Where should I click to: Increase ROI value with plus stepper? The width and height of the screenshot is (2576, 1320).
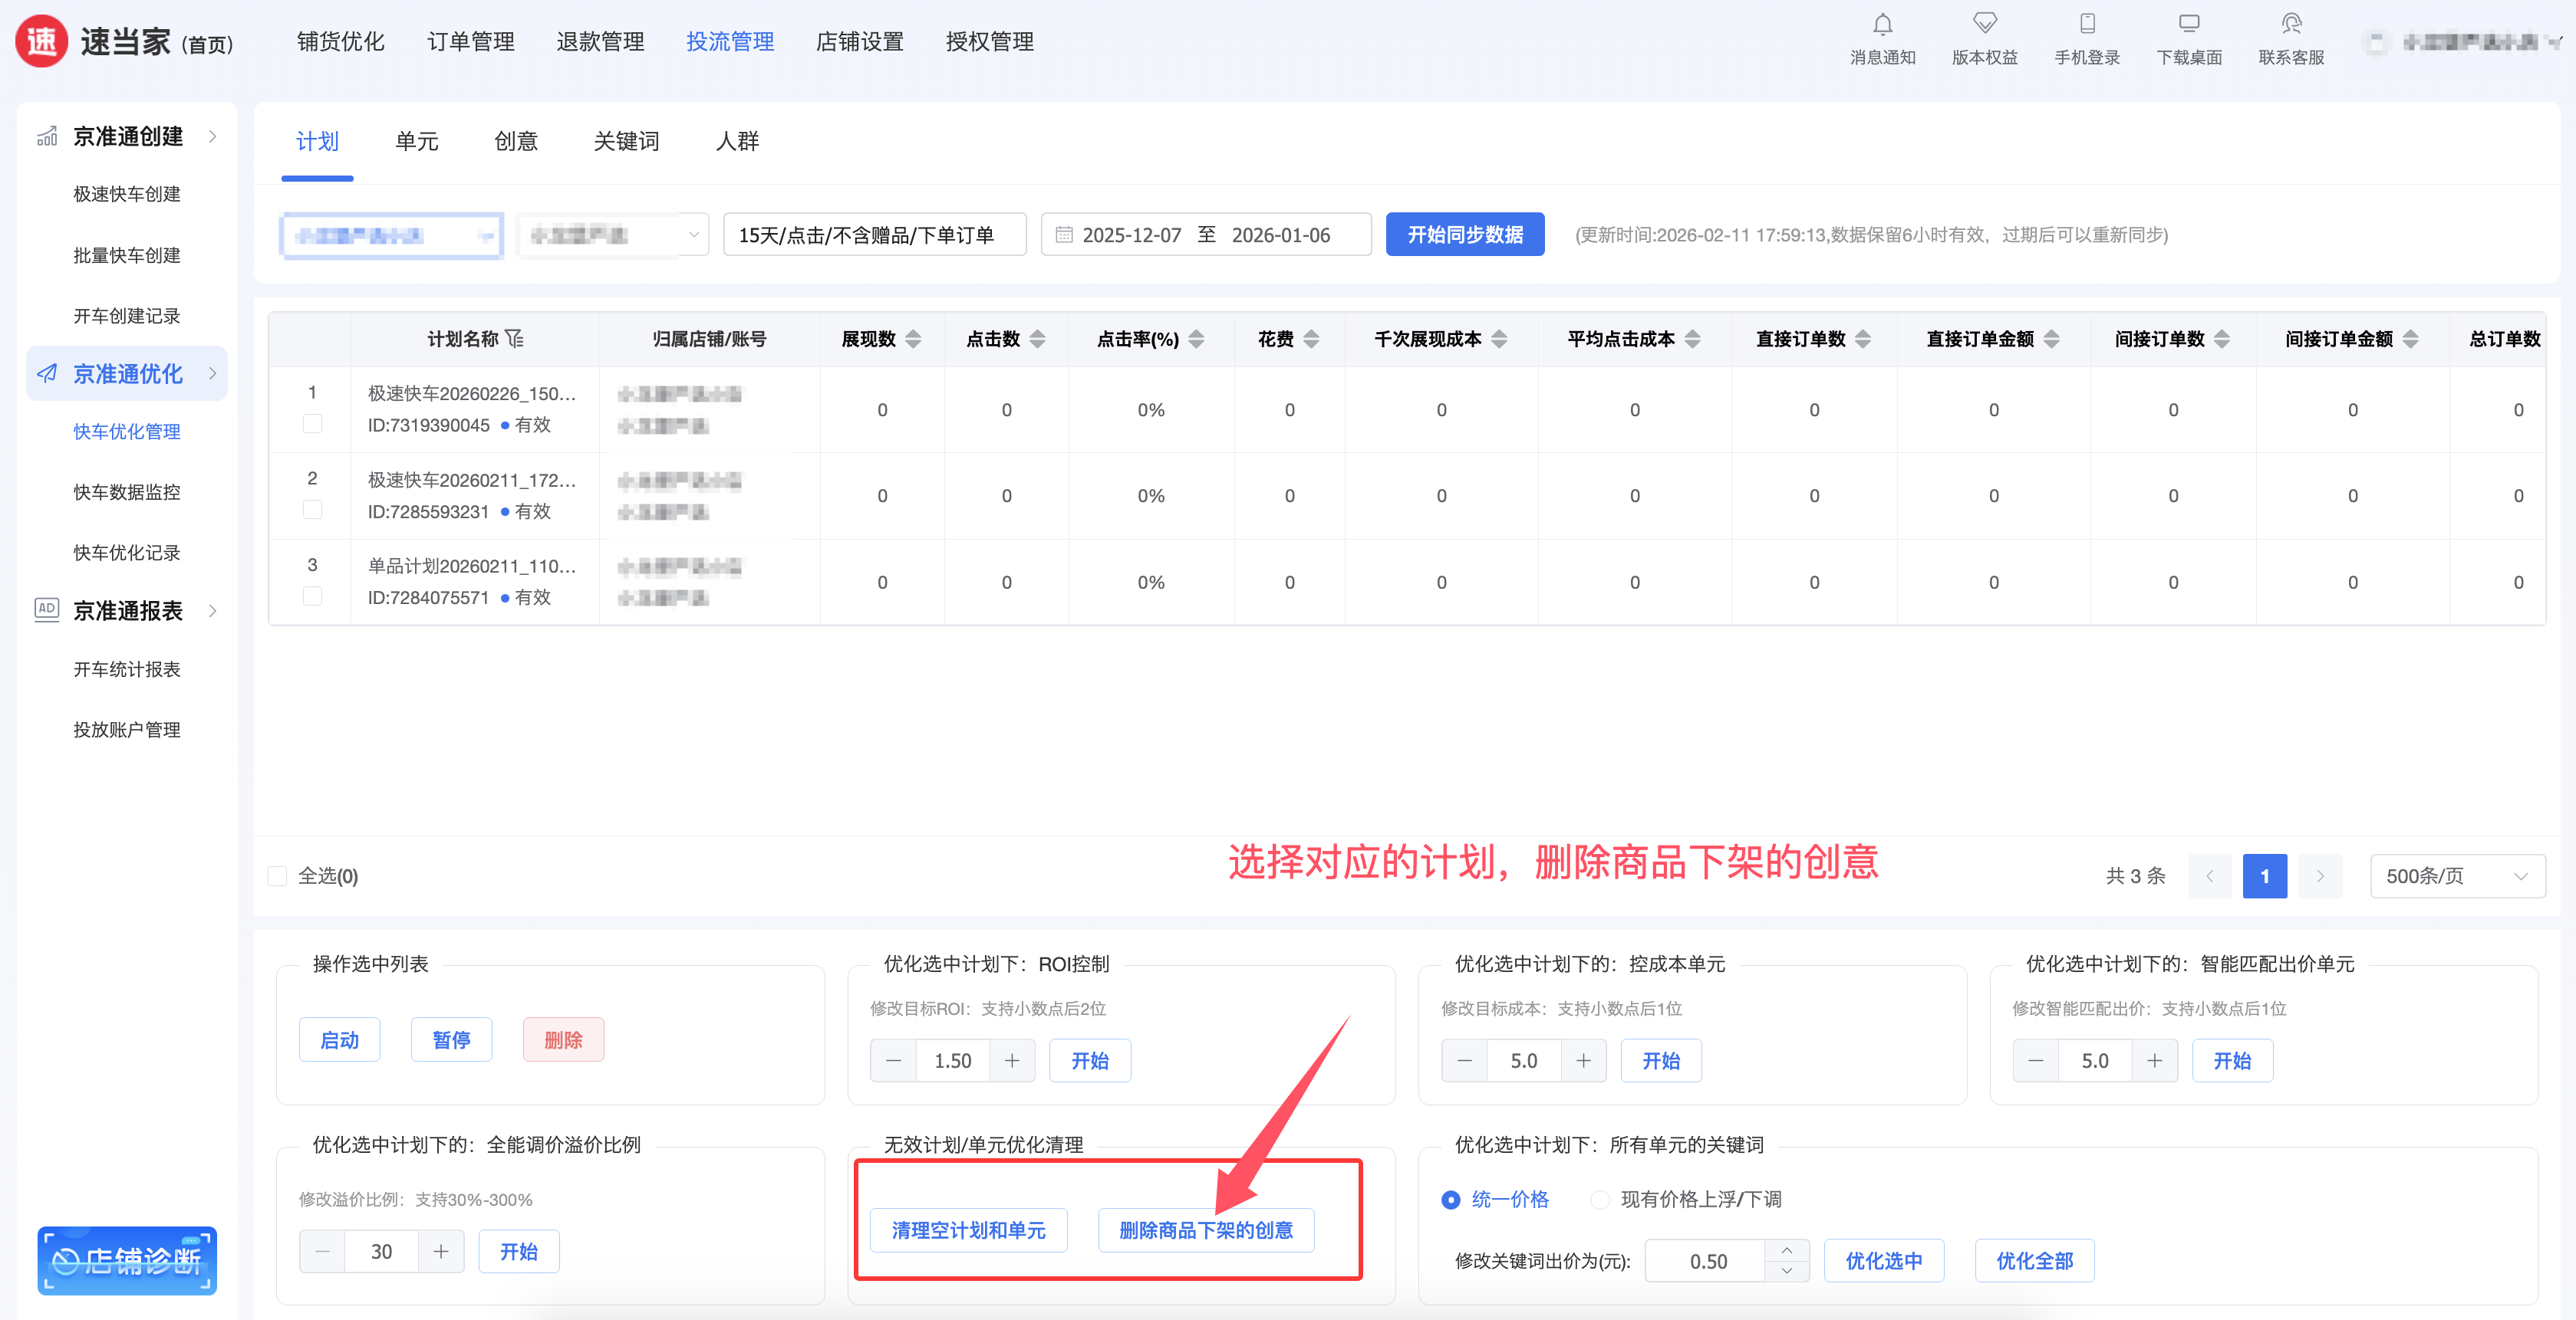(x=1012, y=1060)
